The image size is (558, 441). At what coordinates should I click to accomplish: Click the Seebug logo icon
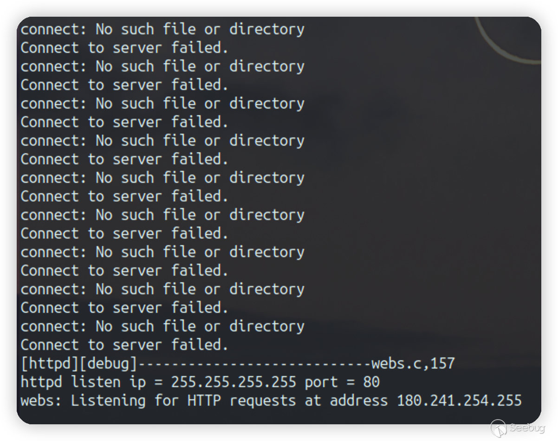pyautogui.click(x=498, y=428)
